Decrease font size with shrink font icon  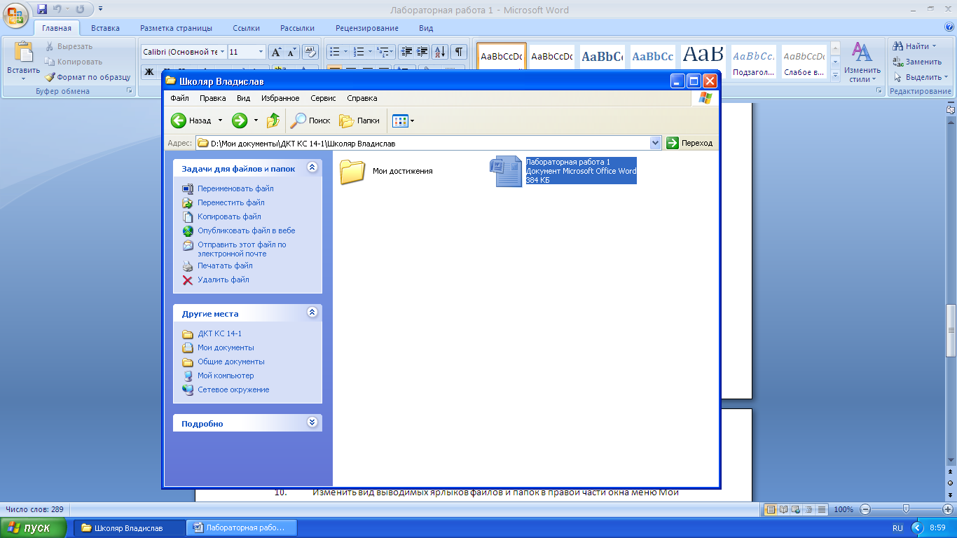291,52
